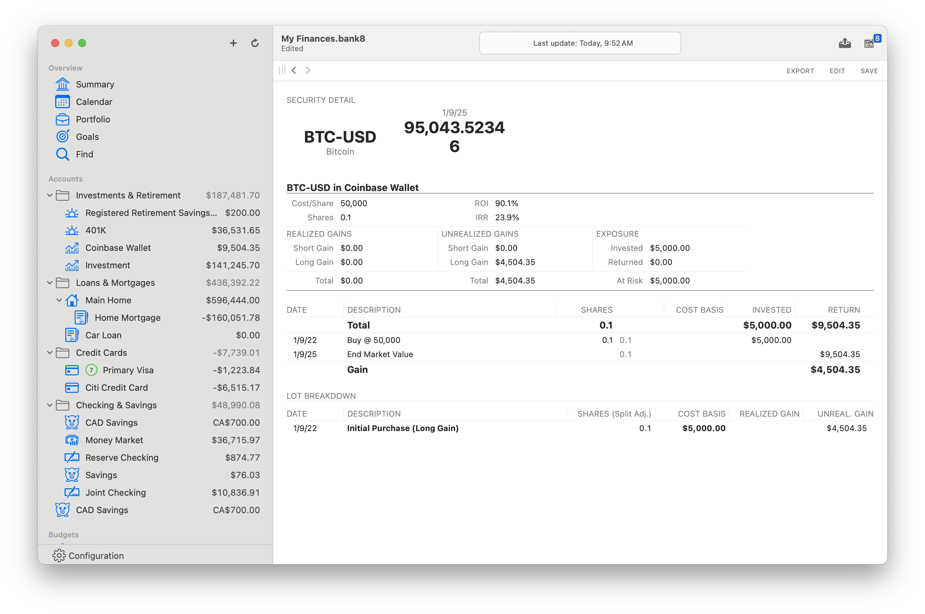The width and height of the screenshot is (925, 614).
Task: Click the Last update status field
Action: 580,43
